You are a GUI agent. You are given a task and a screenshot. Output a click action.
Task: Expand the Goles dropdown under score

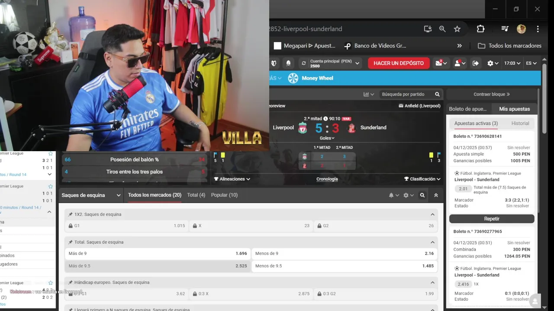pyautogui.click(x=327, y=138)
